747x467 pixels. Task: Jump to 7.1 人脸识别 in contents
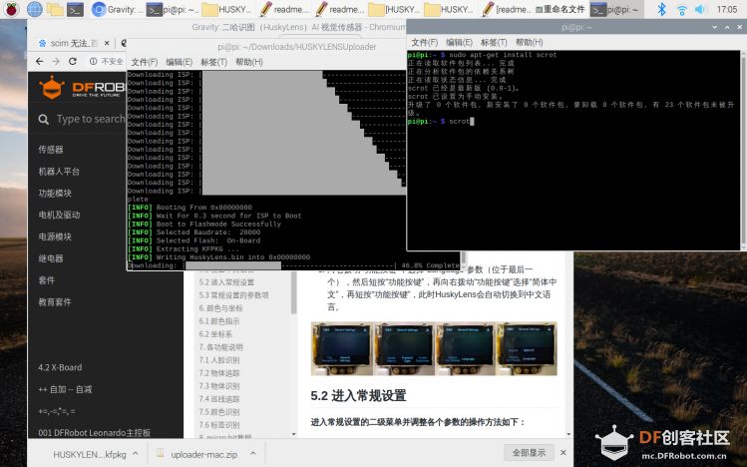[219, 360]
